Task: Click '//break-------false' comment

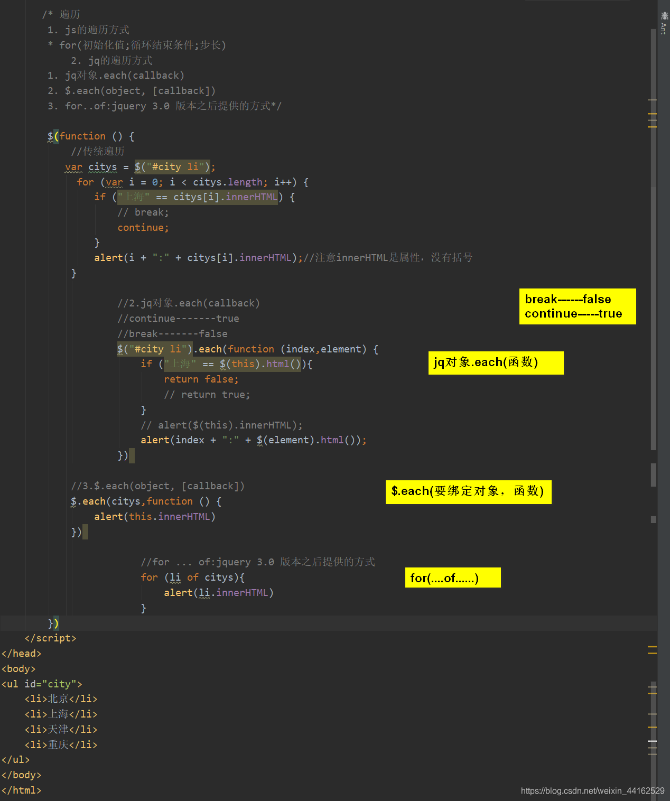Action: [x=172, y=334]
